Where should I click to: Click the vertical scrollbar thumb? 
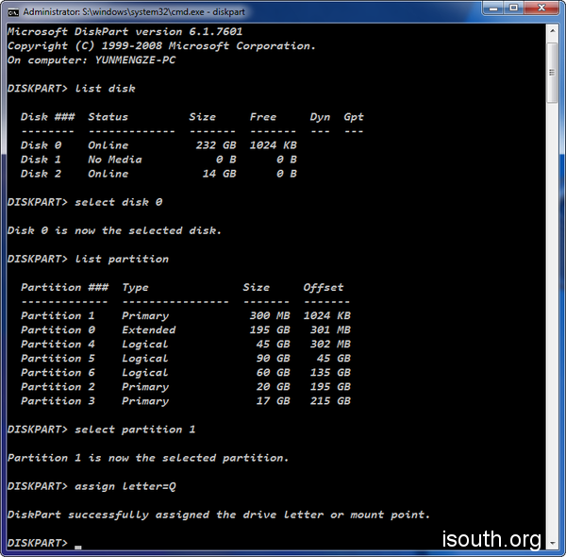554,71
